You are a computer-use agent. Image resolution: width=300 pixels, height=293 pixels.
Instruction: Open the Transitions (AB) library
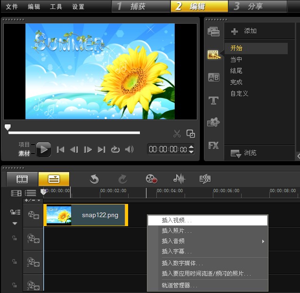click(x=213, y=77)
